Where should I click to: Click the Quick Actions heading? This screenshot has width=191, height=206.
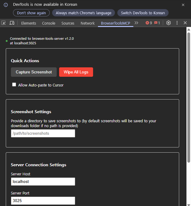[25, 61]
